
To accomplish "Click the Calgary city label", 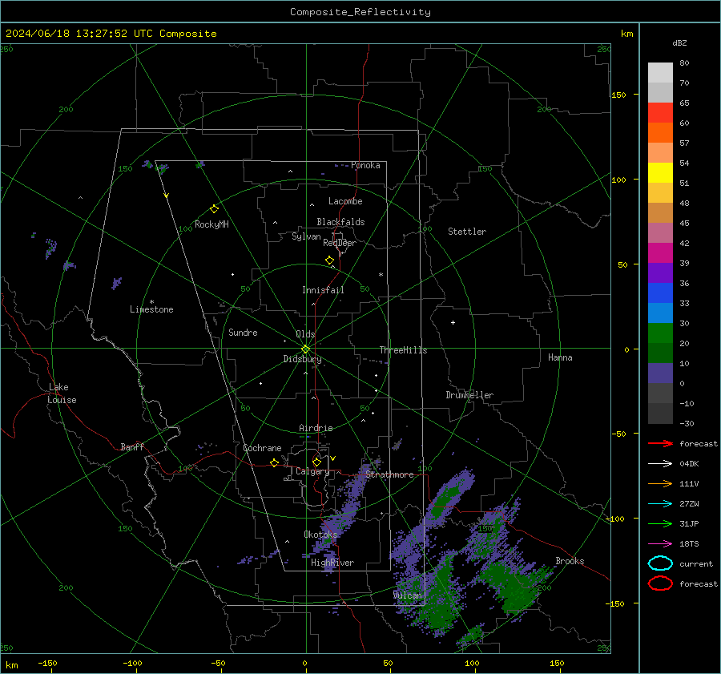I will coord(312,471).
